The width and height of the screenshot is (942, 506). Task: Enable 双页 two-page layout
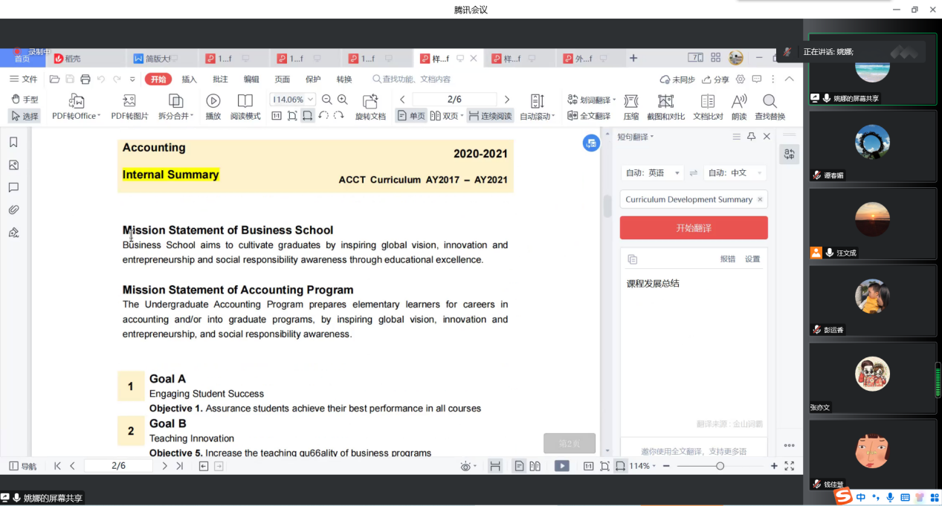447,116
